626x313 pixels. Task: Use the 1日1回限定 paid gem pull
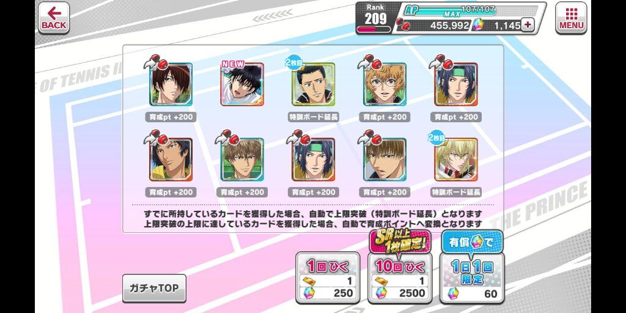[472, 278]
